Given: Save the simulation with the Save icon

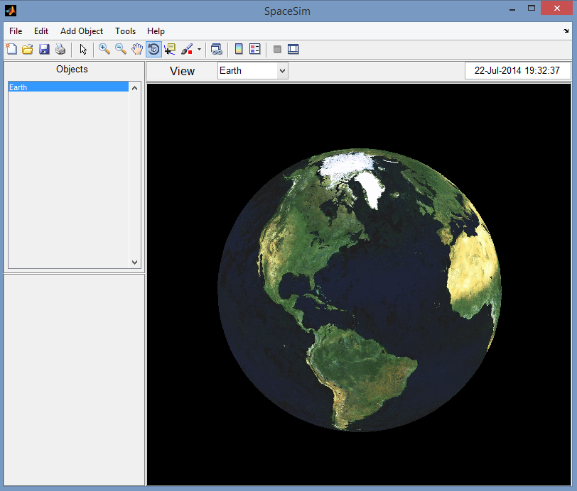Looking at the screenshot, I should [x=44, y=49].
